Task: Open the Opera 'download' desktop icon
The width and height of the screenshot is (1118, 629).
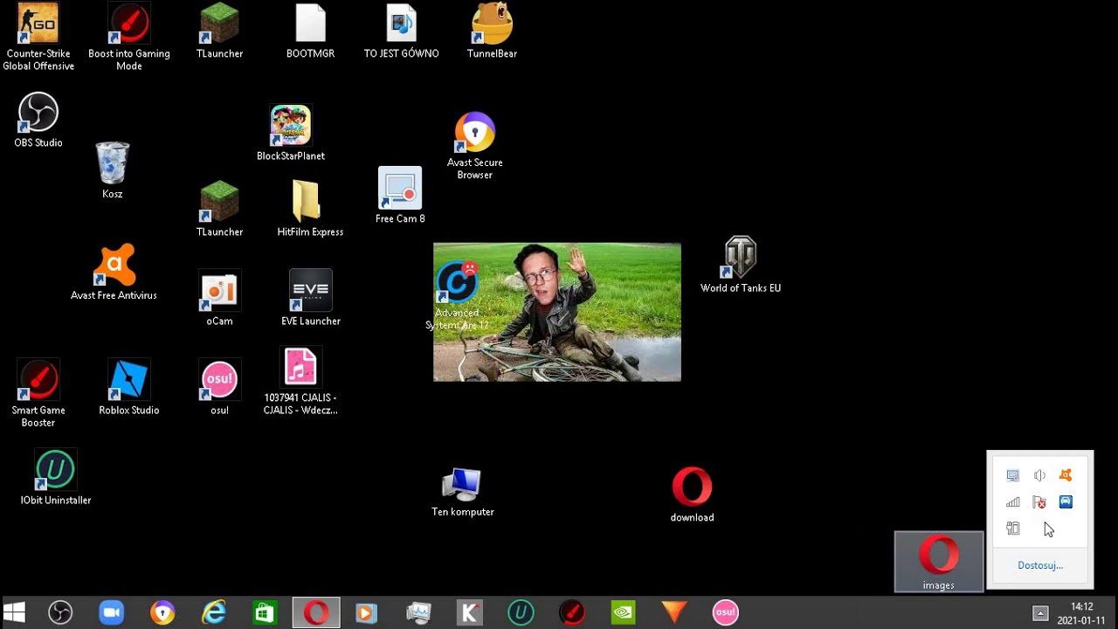Action: point(693,495)
